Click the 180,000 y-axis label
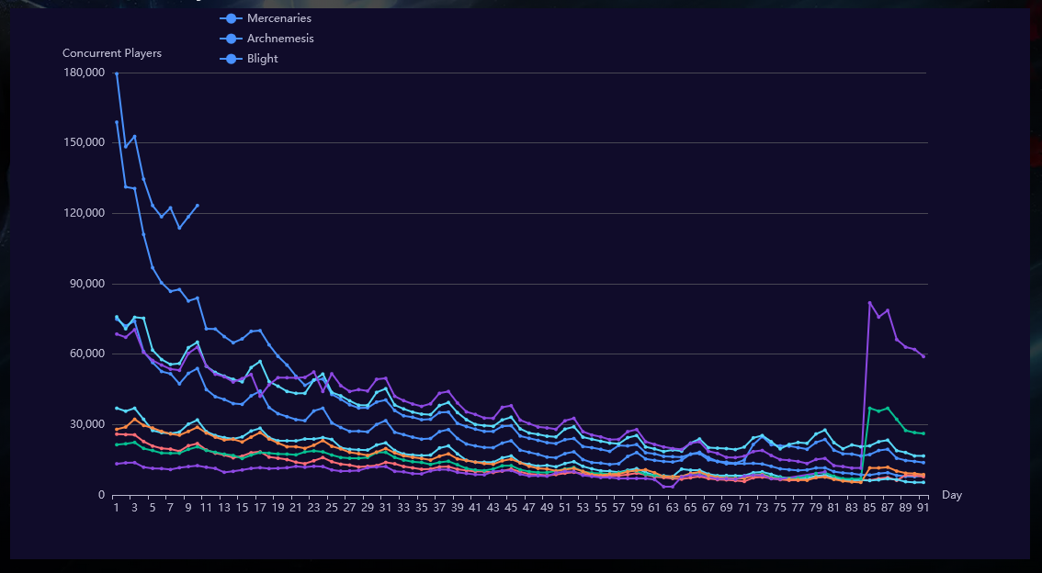Image resolution: width=1042 pixels, height=573 pixels. [x=85, y=73]
